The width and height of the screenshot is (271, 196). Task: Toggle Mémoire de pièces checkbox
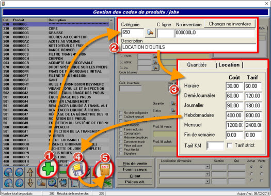121,138
